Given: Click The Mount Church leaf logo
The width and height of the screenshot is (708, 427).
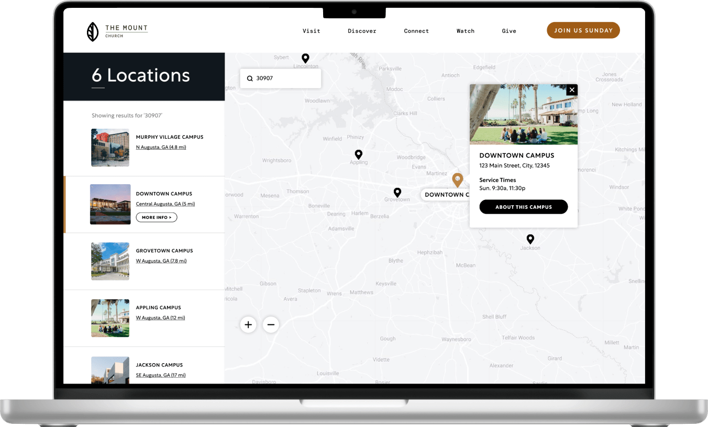Looking at the screenshot, I should point(93,31).
